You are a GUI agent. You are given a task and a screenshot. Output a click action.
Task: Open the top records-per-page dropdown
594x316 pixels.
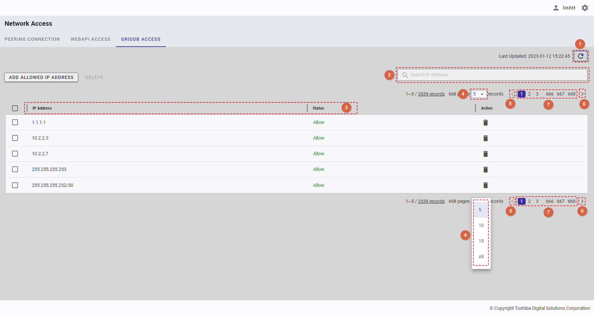(x=478, y=94)
